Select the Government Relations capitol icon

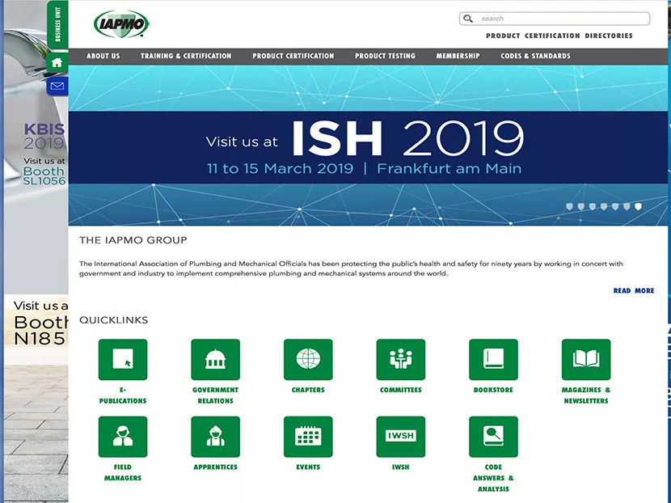click(x=214, y=358)
